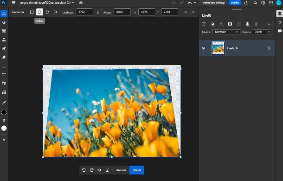Check the cloud save status icon
The height and width of the screenshot is (181, 283).
[x=81, y=3]
